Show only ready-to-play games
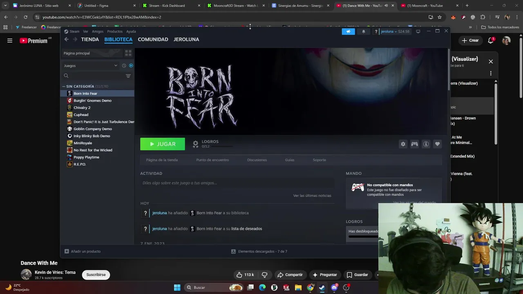This screenshot has width=523, height=294. click(131, 66)
